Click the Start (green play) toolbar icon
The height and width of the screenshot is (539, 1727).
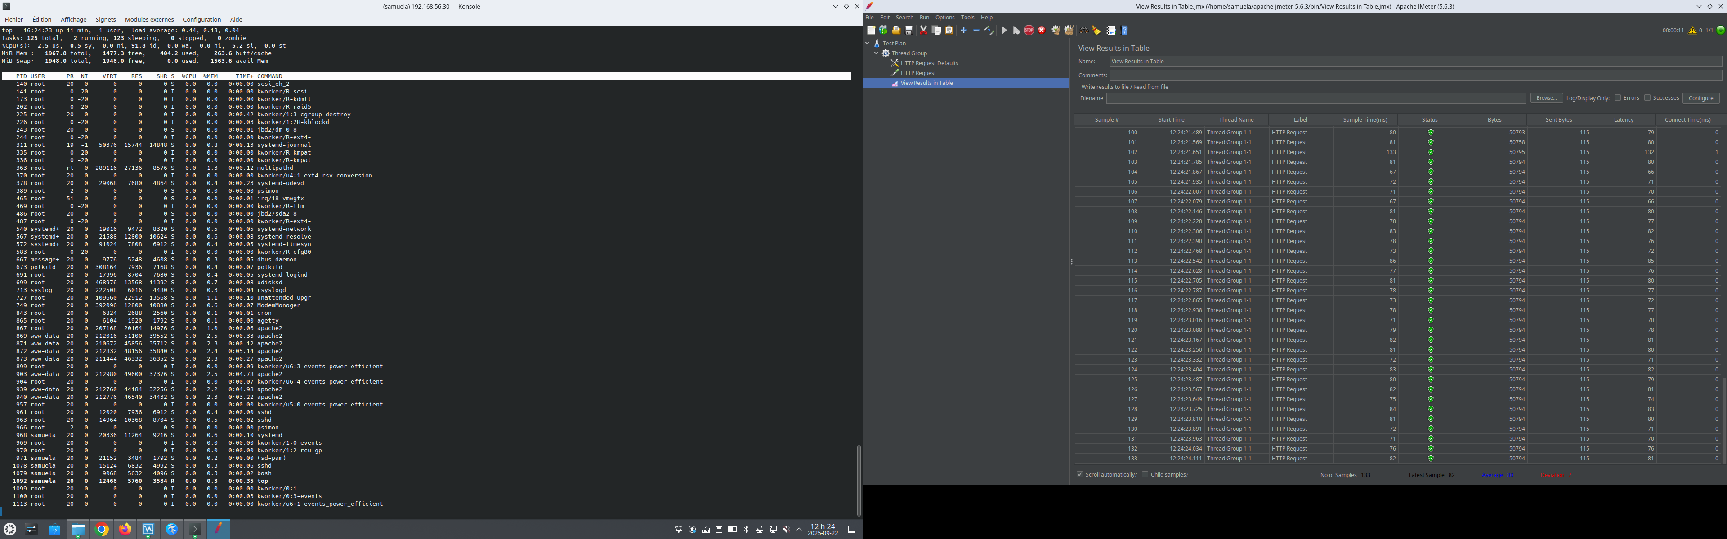pos(1004,30)
